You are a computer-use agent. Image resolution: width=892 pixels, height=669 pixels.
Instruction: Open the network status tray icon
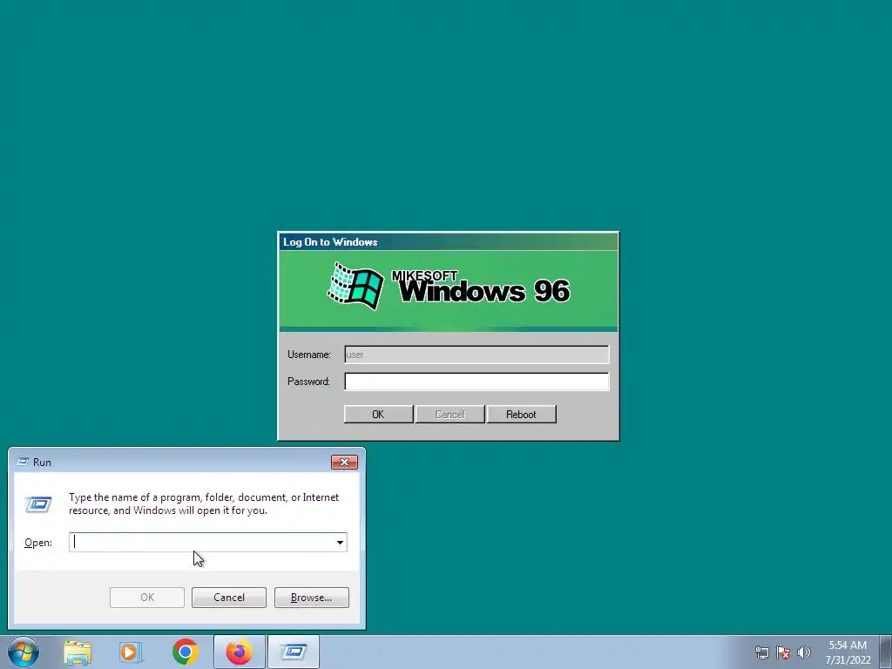pyautogui.click(x=762, y=652)
